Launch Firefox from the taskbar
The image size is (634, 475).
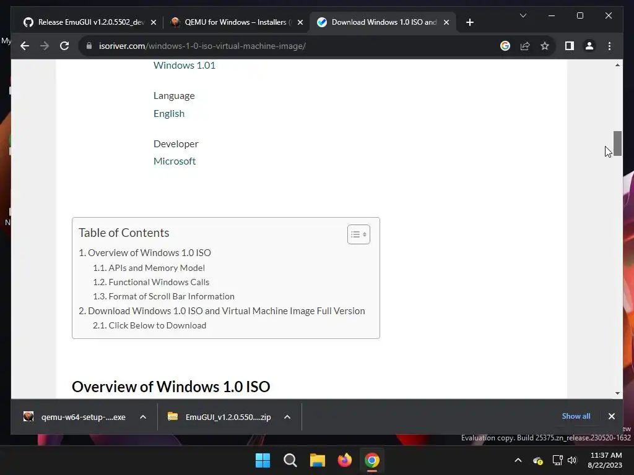[344, 460]
